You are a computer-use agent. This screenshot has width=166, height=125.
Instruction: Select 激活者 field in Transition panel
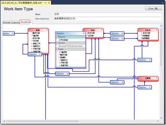(64, 52)
